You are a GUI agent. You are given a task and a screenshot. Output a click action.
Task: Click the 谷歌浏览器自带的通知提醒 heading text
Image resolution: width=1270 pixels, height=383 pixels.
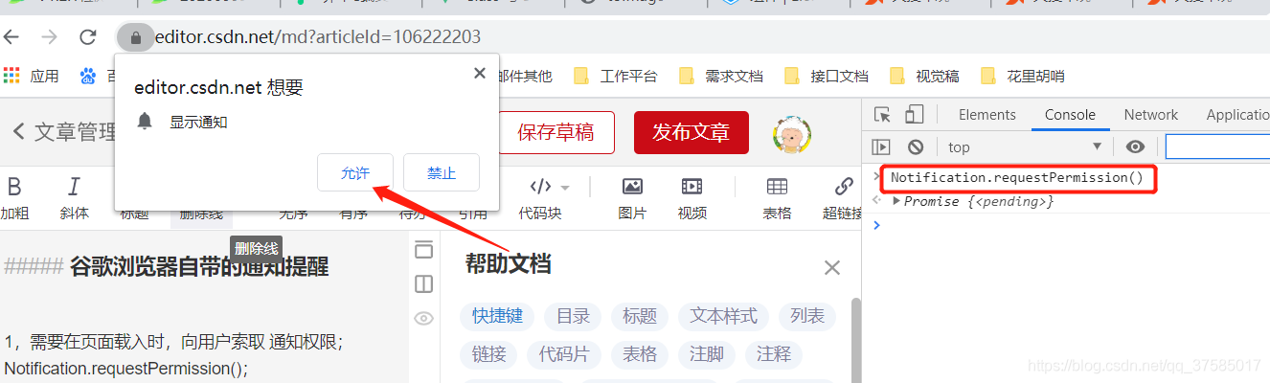199,267
